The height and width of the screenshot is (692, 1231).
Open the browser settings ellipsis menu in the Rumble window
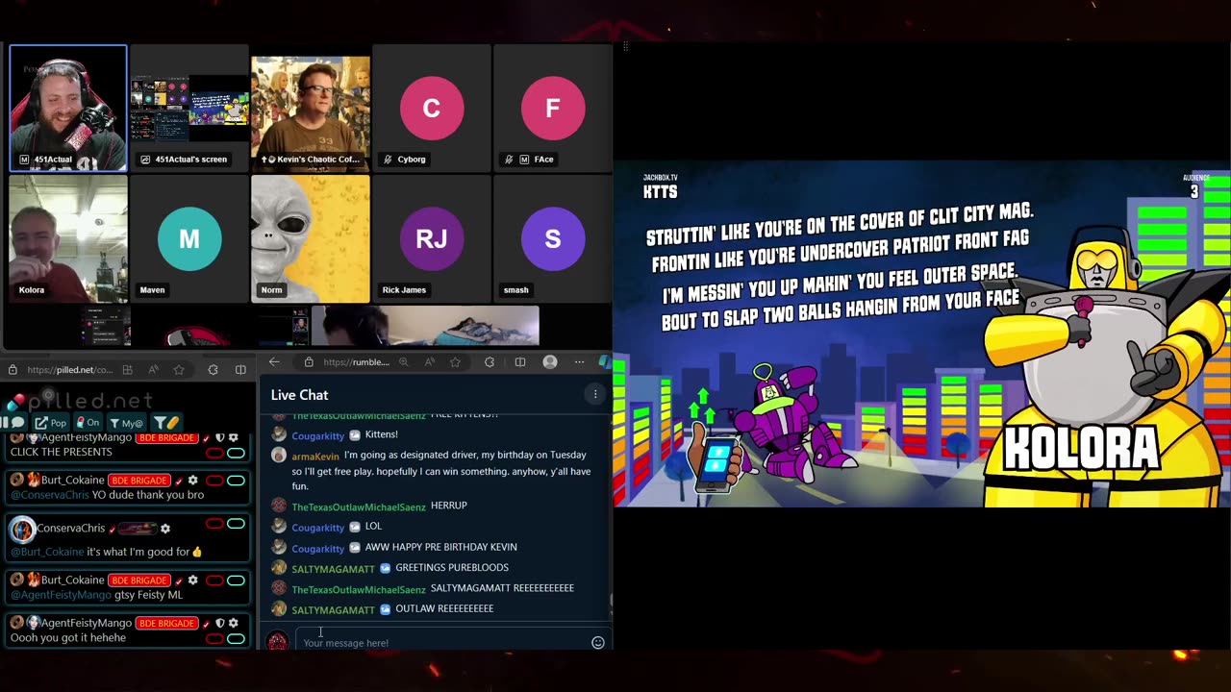click(x=579, y=362)
